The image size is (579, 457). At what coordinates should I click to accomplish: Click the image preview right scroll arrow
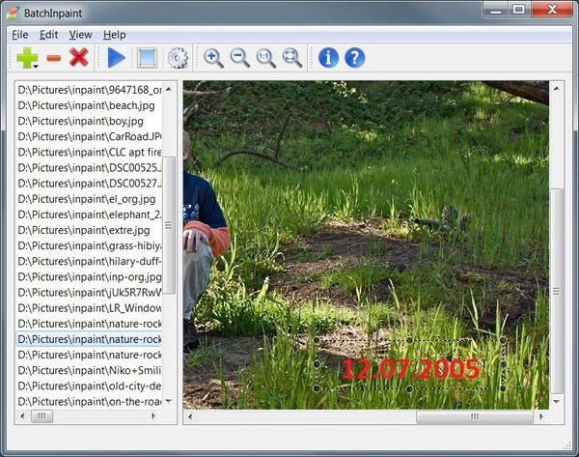click(541, 416)
